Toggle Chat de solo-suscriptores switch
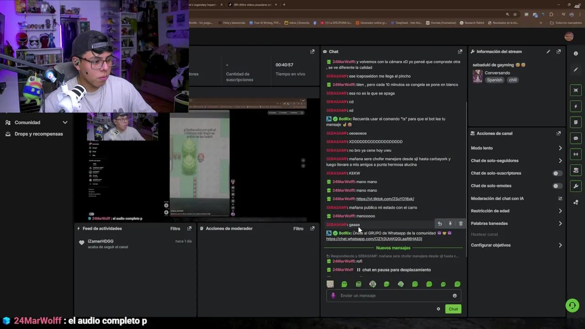Viewport: 585px width, 329px height. point(557,173)
